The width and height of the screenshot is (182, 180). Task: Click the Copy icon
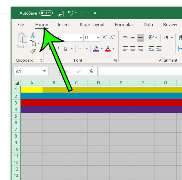click(33, 43)
